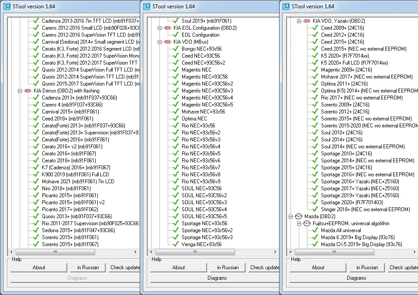This screenshot has height=295, width=418.
Task: Click the STool app icon in left window title
Action: pos(7,7)
